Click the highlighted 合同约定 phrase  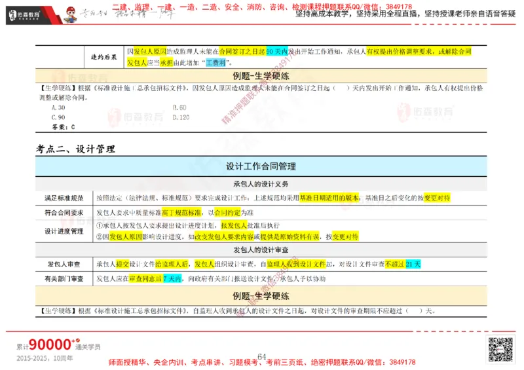227,213
